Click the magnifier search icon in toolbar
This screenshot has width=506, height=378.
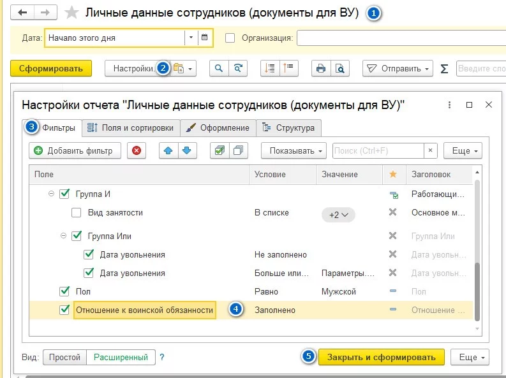click(219, 68)
